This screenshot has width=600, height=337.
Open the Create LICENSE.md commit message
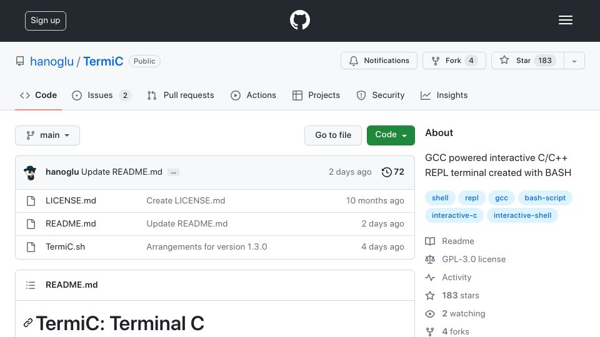pos(186,200)
